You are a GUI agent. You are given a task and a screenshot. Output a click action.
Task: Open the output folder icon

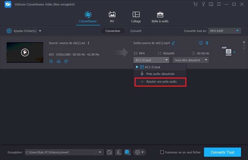(109, 152)
